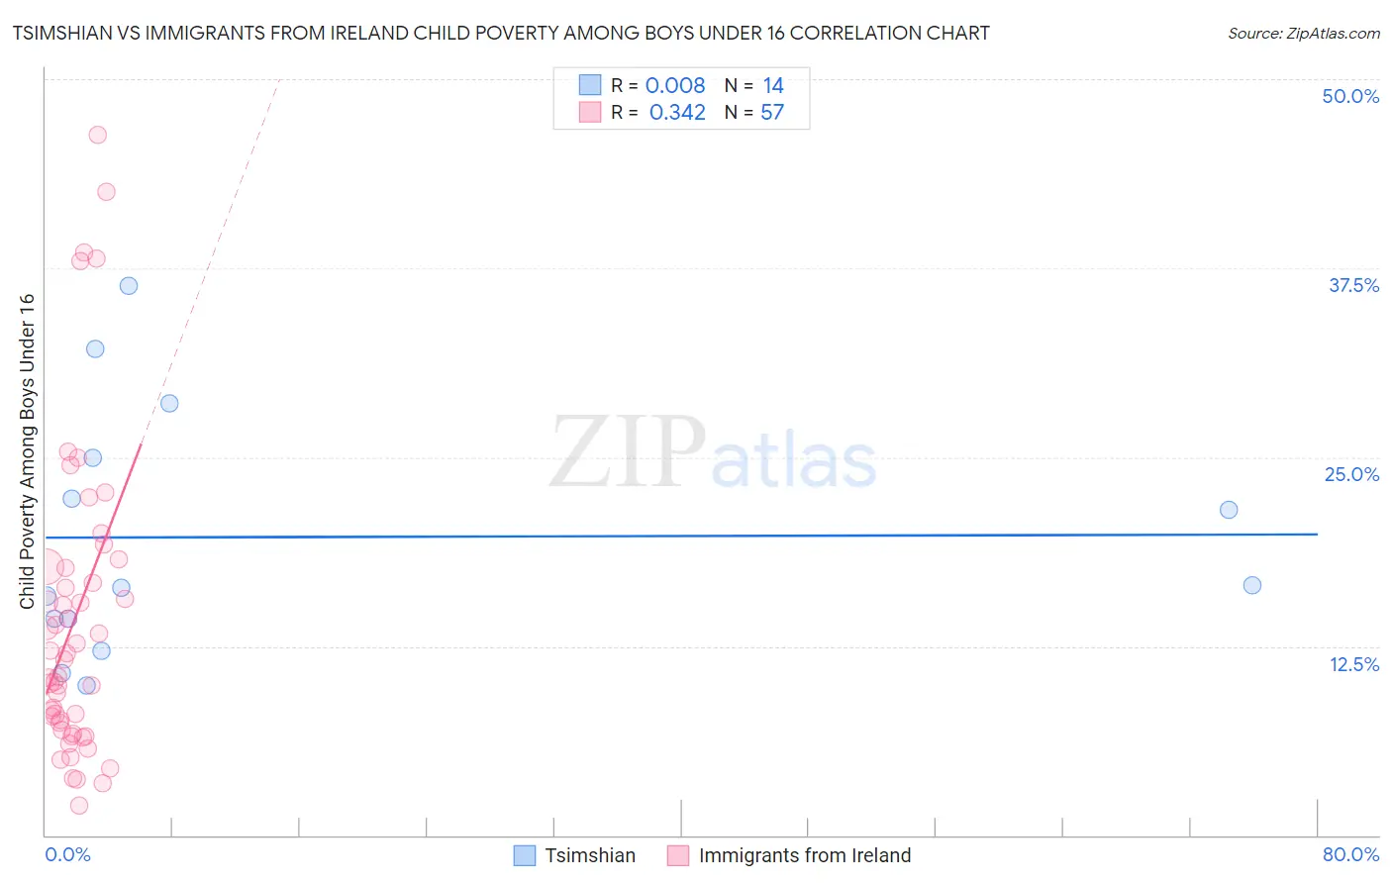Click the blue R = 0.008 swatch
1392x883 pixels.
[x=590, y=85]
